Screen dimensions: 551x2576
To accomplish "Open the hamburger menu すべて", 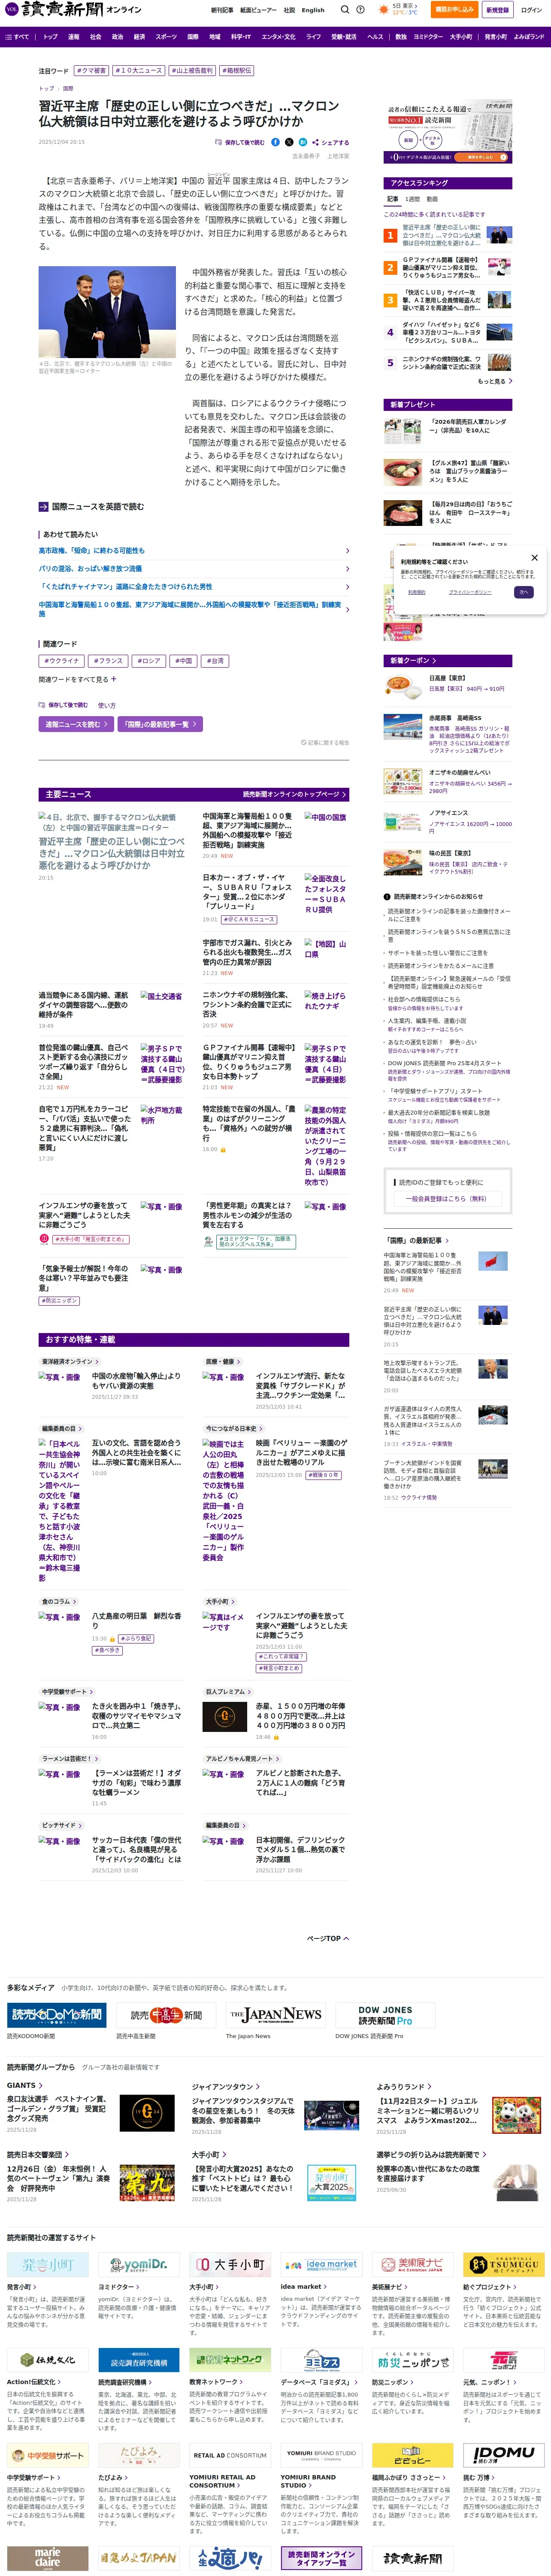I will click(17, 37).
